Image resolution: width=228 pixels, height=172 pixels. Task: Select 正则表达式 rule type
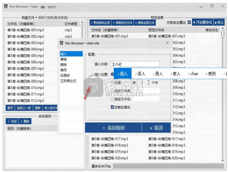tap(71, 81)
